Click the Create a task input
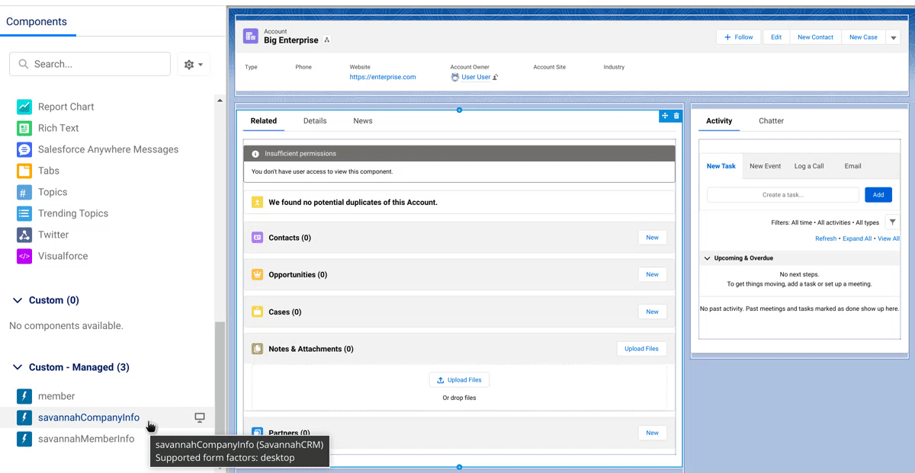The width and height of the screenshot is (915, 473). pos(783,195)
